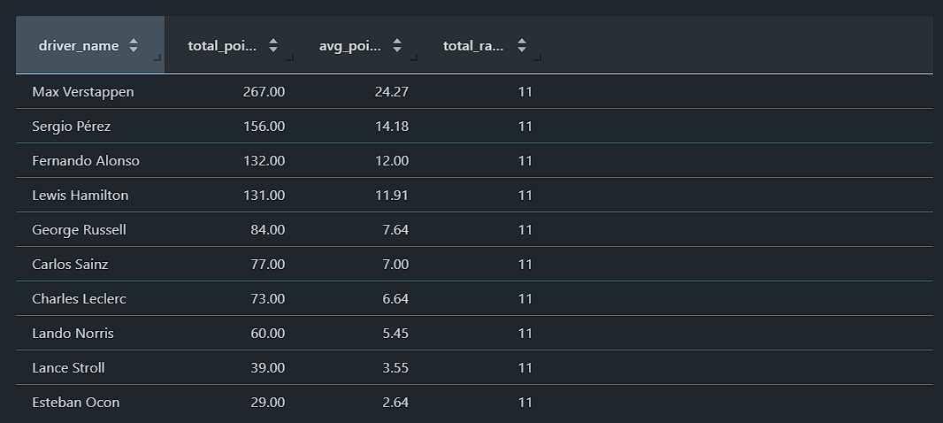
Task: Click total_ra... column resize corner
Action: (x=538, y=58)
